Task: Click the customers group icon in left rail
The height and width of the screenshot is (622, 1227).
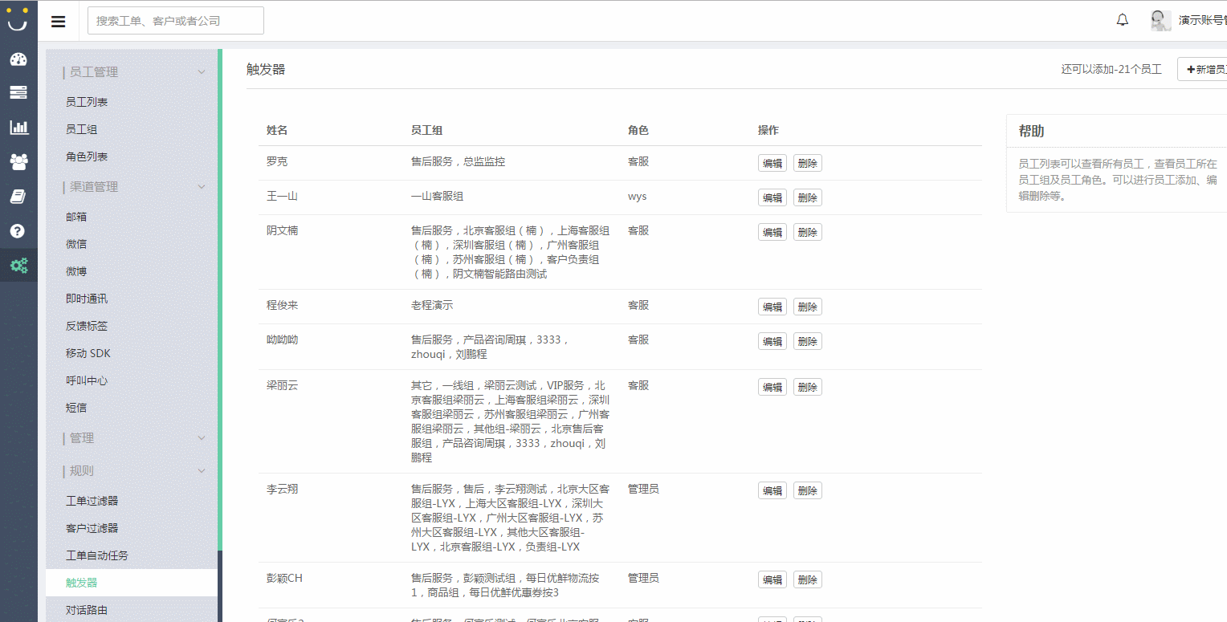Action: pos(18,161)
